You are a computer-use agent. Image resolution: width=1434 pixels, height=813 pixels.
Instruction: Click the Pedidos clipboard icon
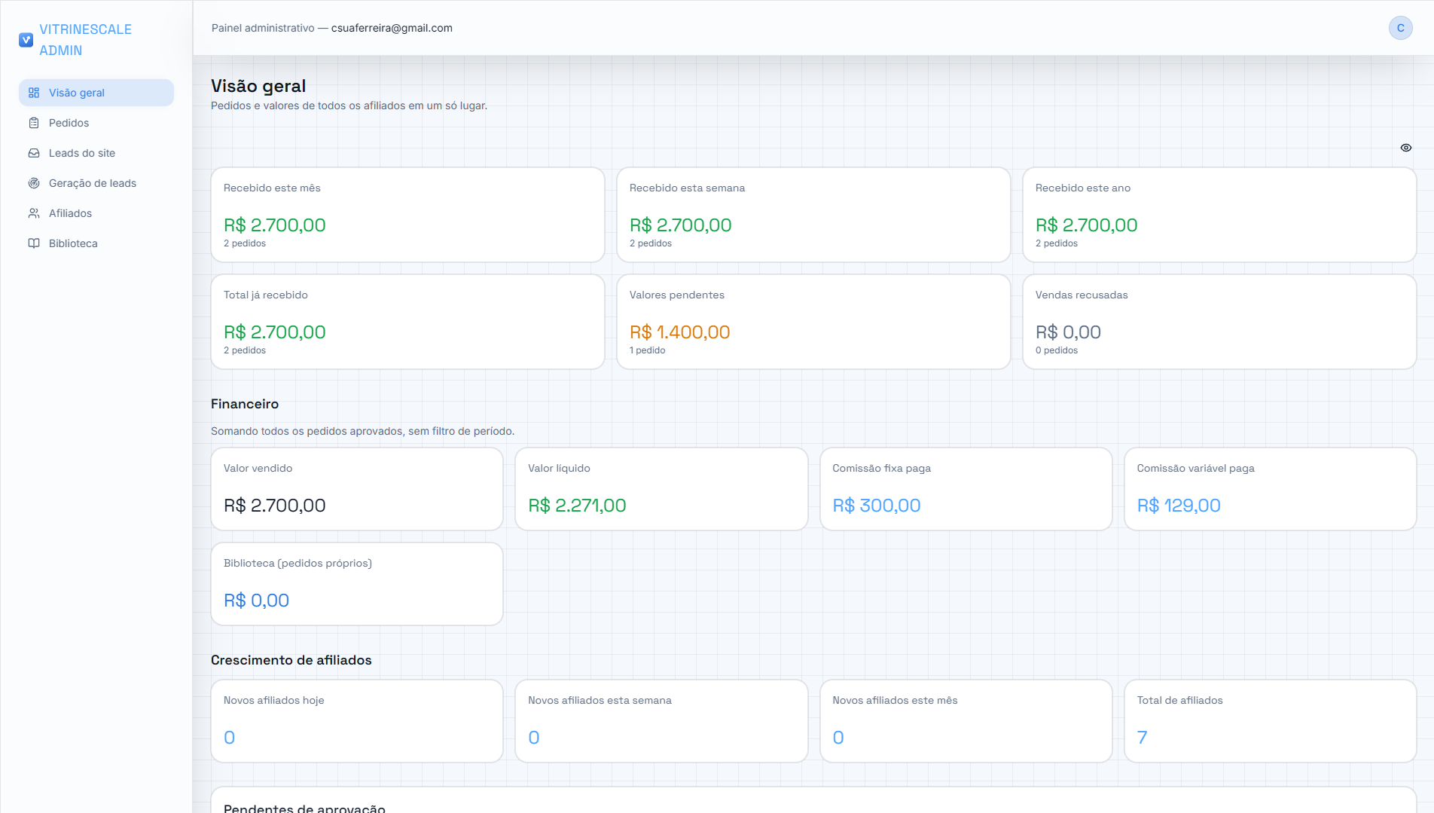pyautogui.click(x=34, y=123)
